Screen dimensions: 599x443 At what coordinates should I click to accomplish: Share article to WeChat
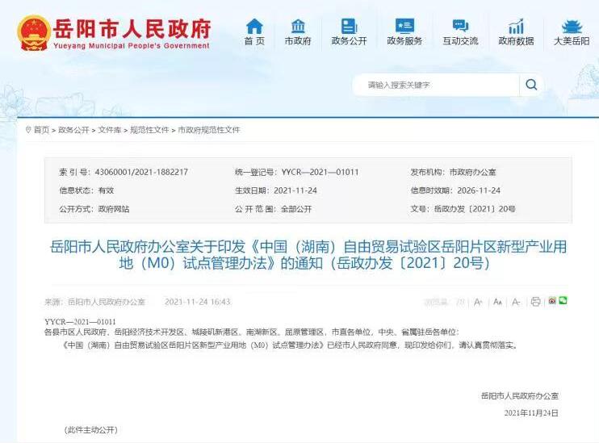[x=563, y=301]
